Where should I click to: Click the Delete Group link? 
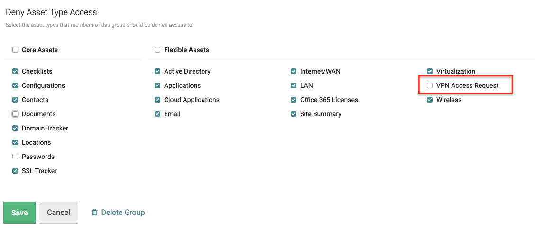click(123, 213)
